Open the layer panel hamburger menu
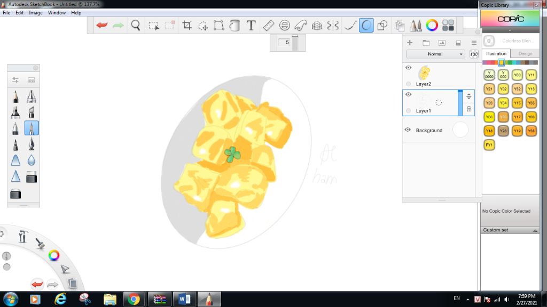 (474, 43)
